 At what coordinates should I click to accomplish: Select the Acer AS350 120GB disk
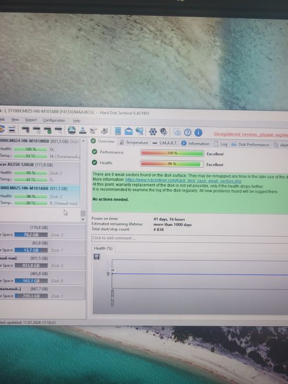point(39,172)
